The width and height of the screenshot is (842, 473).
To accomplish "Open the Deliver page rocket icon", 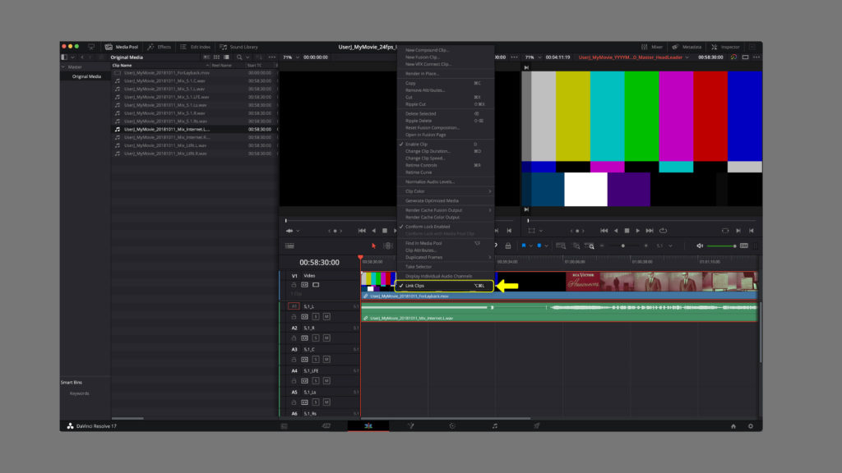I will click(536, 426).
